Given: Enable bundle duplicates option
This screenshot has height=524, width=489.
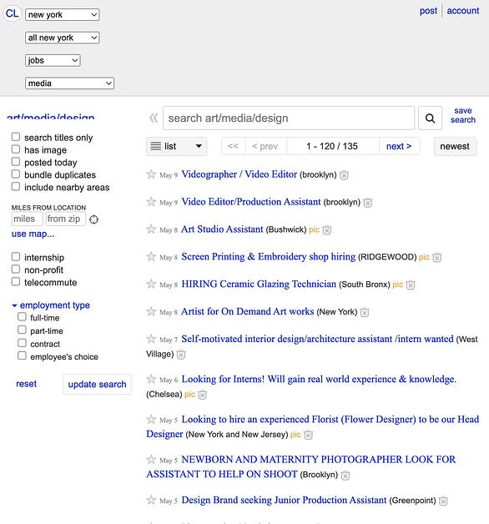Looking at the screenshot, I should pos(16,174).
